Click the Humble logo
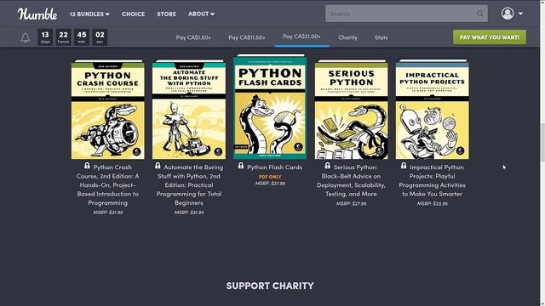Screen dimensions: 545x306 (x=37, y=14)
